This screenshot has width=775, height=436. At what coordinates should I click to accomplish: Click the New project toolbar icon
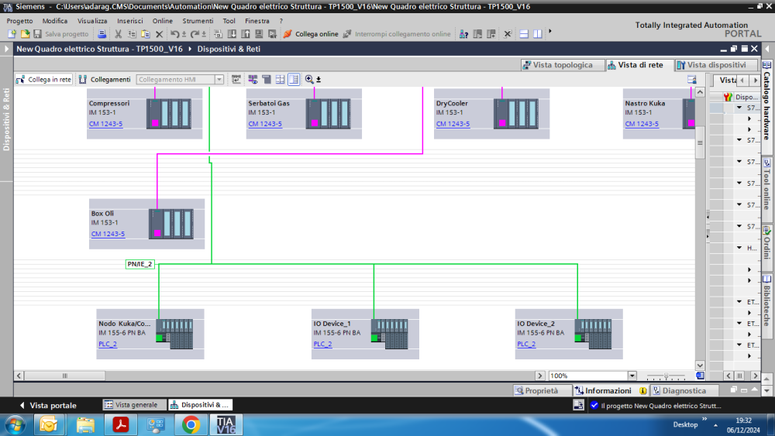click(x=12, y=34)
